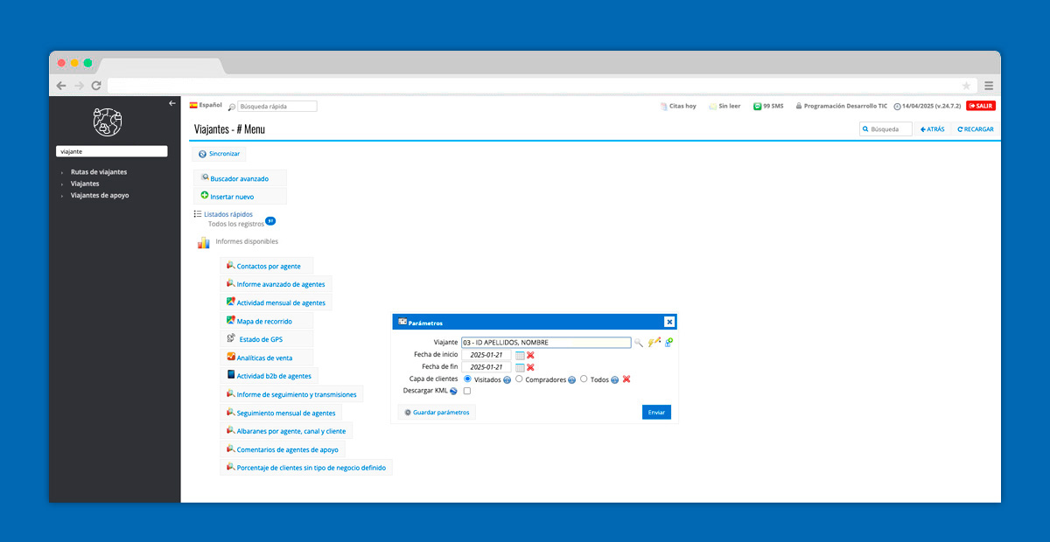Viewport: 1050px width, 542px height.
Task: Click the Sincronizar sync icon
Action: (x=202, y=154)
